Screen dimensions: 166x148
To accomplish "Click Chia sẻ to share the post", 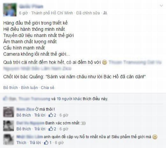I will point(48,88).
